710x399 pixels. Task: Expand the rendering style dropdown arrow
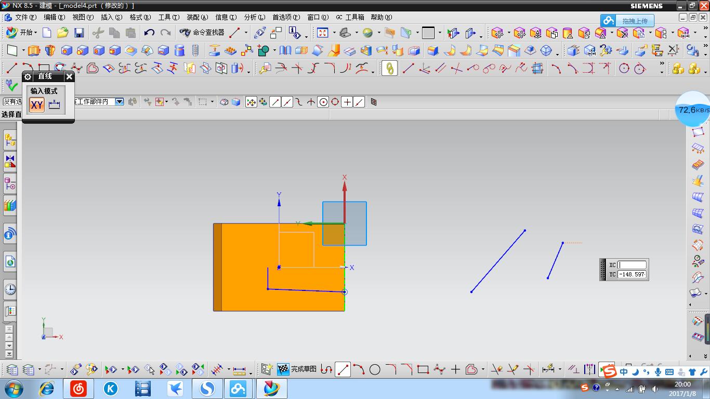click(378, 33)
